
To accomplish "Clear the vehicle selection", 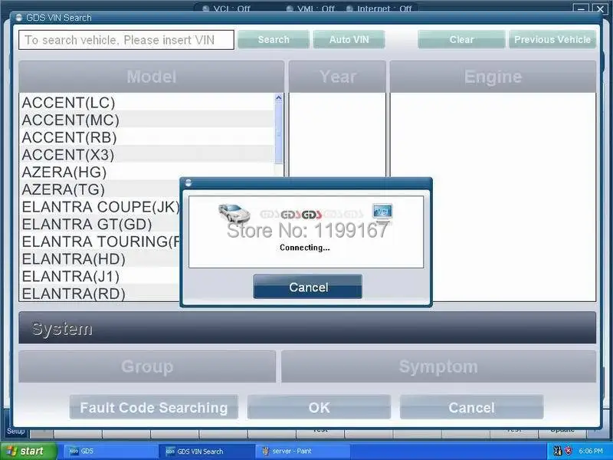I will [461, 40].
